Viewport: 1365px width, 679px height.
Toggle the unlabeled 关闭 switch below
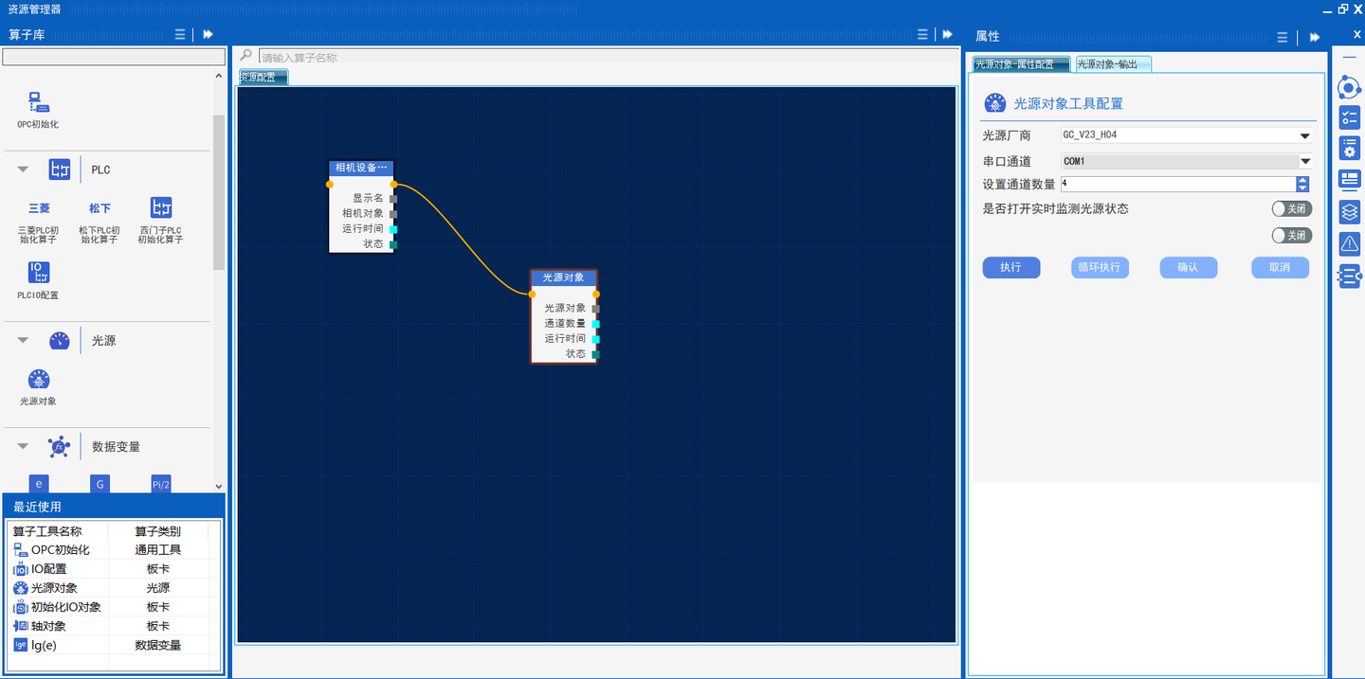pyautogui.click(x=1291, y=235)
